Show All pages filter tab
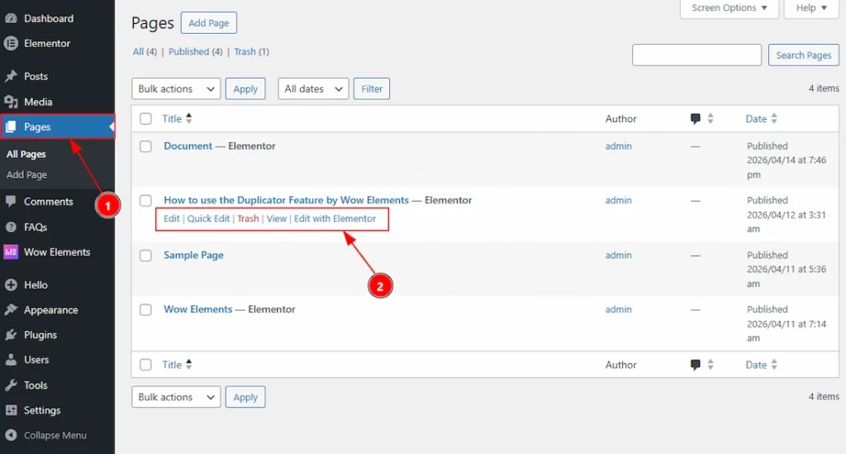This screenshot has width=846, height=454. point(138,51)
